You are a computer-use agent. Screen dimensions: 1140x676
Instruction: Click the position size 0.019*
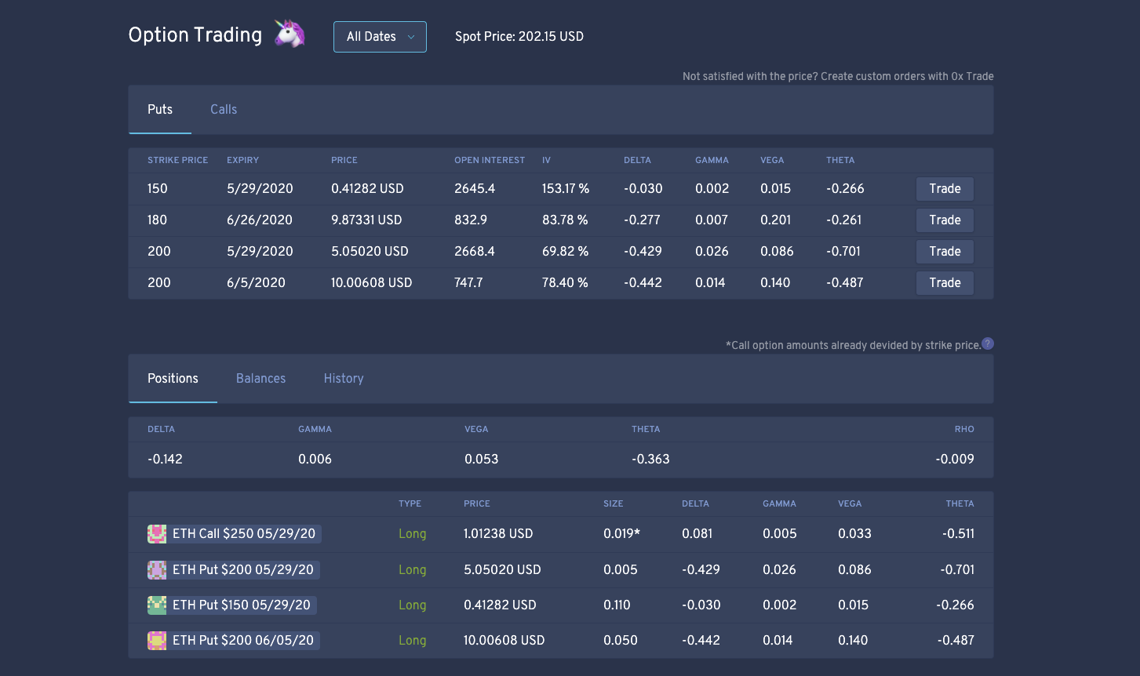621,534
